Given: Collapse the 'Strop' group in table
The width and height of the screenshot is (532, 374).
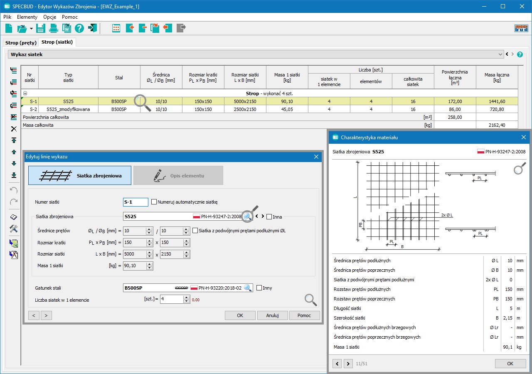Looking at the screenshot, I should (25, 94).
